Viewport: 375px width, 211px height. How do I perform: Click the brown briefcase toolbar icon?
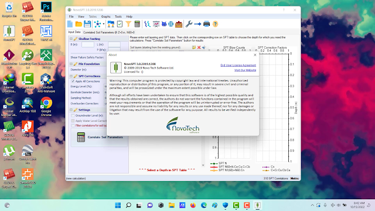click(179, 24)
